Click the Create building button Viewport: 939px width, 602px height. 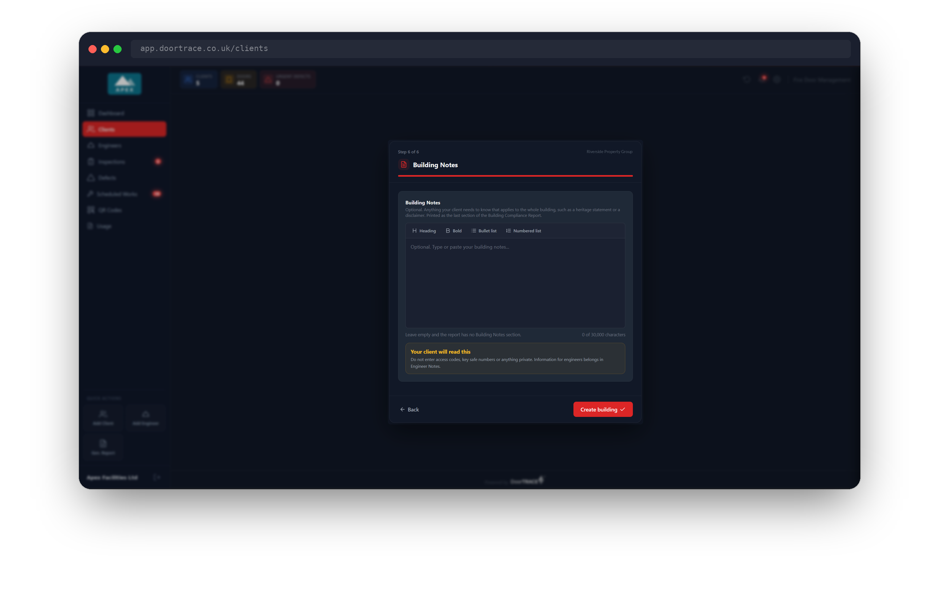[x=602, y=409]
